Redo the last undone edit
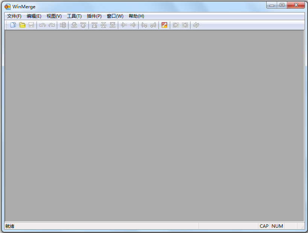This screenshot has width=308, height=233. click(x=51, y=25)
